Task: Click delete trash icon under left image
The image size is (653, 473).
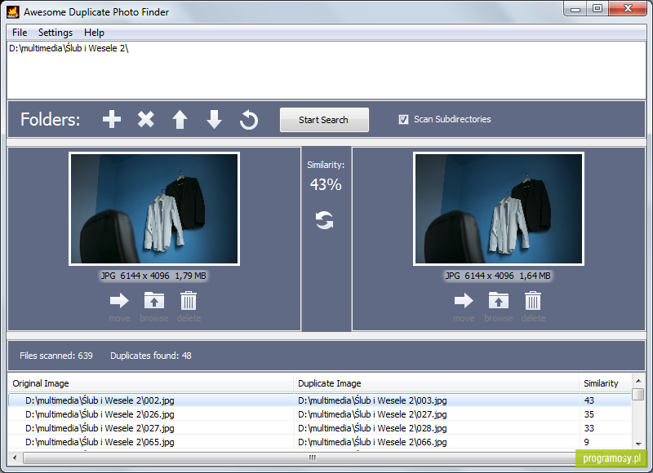Action: pyautogui.click(x=189, y=300)
